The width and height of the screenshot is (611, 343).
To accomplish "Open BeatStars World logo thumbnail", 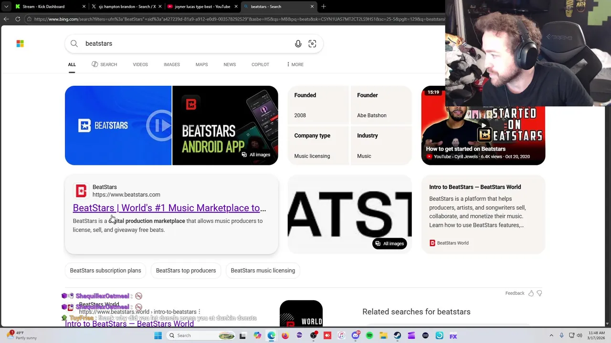I will coord(301,313).
